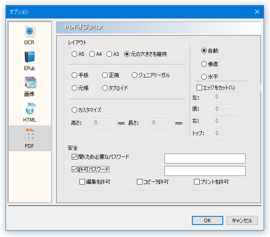Click the 長さ length input field

point(162,123)
